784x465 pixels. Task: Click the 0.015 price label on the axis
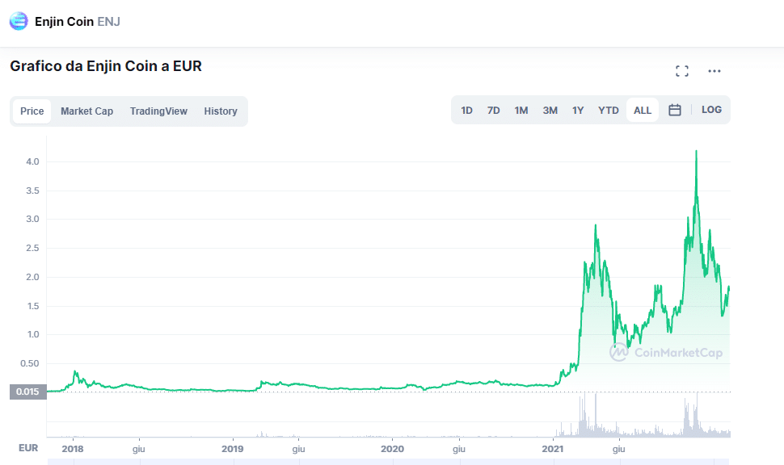[28, 392]
